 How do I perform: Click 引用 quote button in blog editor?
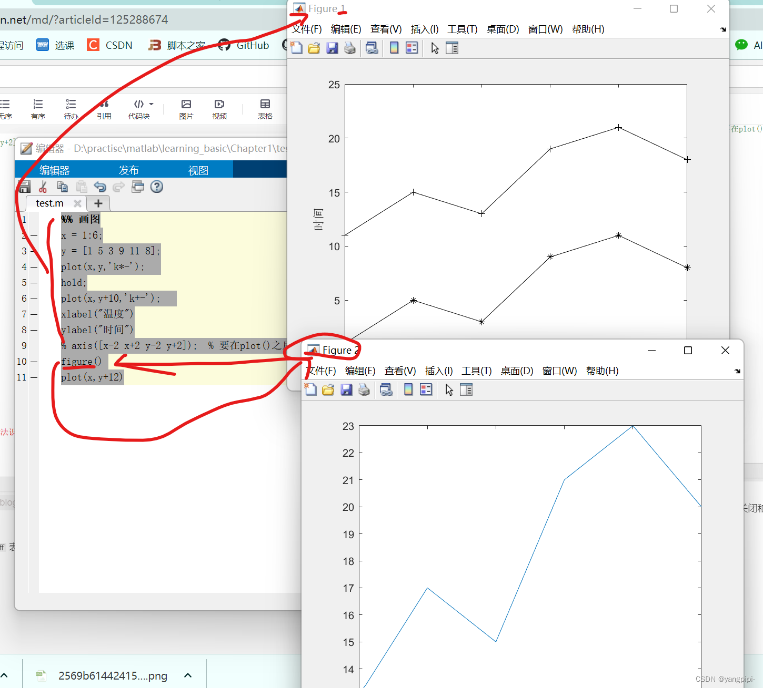[104, 109]
